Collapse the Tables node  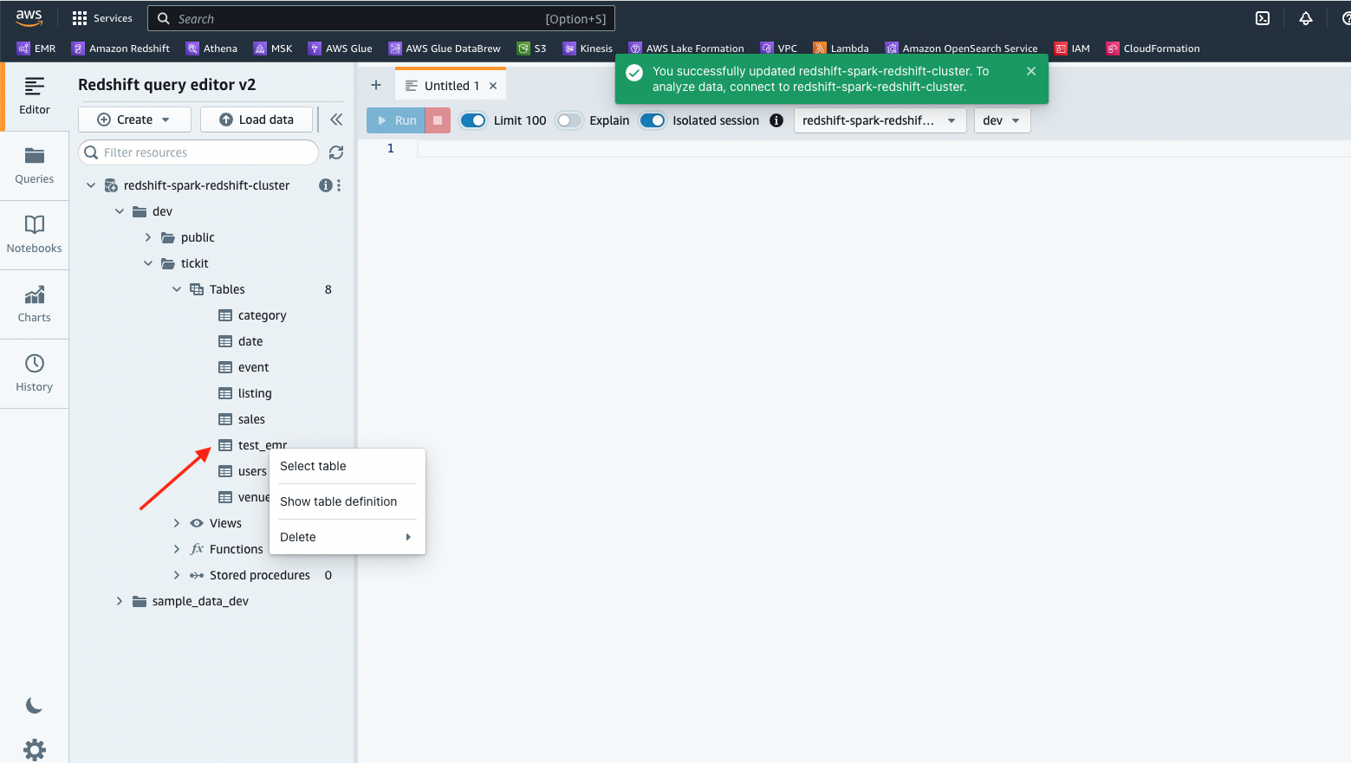[177, 289]
